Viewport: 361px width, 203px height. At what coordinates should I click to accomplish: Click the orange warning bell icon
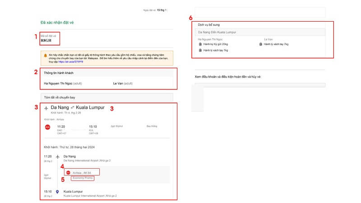coord(45,55)
